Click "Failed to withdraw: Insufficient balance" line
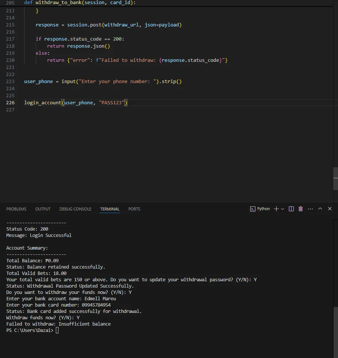Screen dimensions: 338x358 point(58,324)
